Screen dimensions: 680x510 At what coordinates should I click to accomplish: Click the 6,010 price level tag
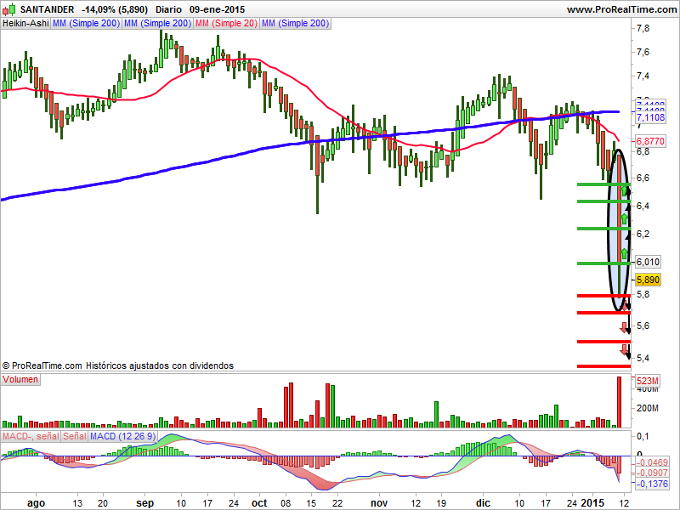648,262
